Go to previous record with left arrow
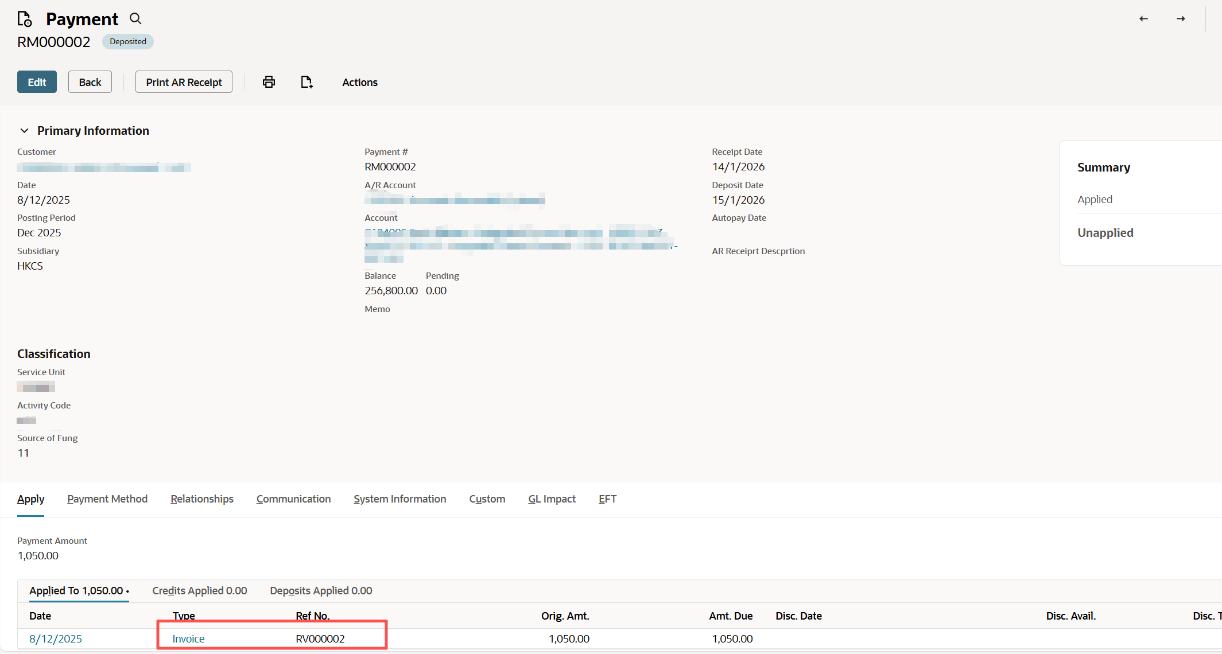1222x654 pixels. [x=1143, y=19]
